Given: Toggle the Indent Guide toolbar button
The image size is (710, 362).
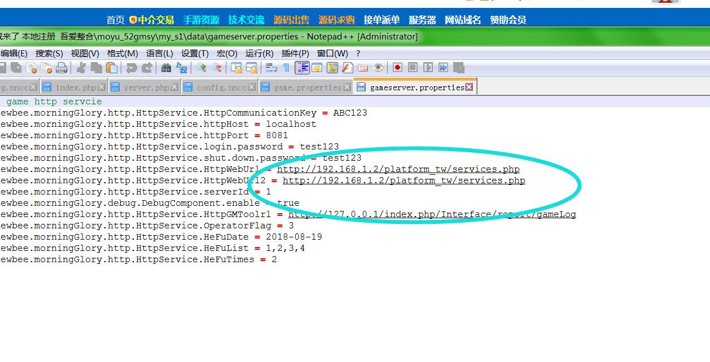Looking at the screenshot, I should tap(303, 68).
